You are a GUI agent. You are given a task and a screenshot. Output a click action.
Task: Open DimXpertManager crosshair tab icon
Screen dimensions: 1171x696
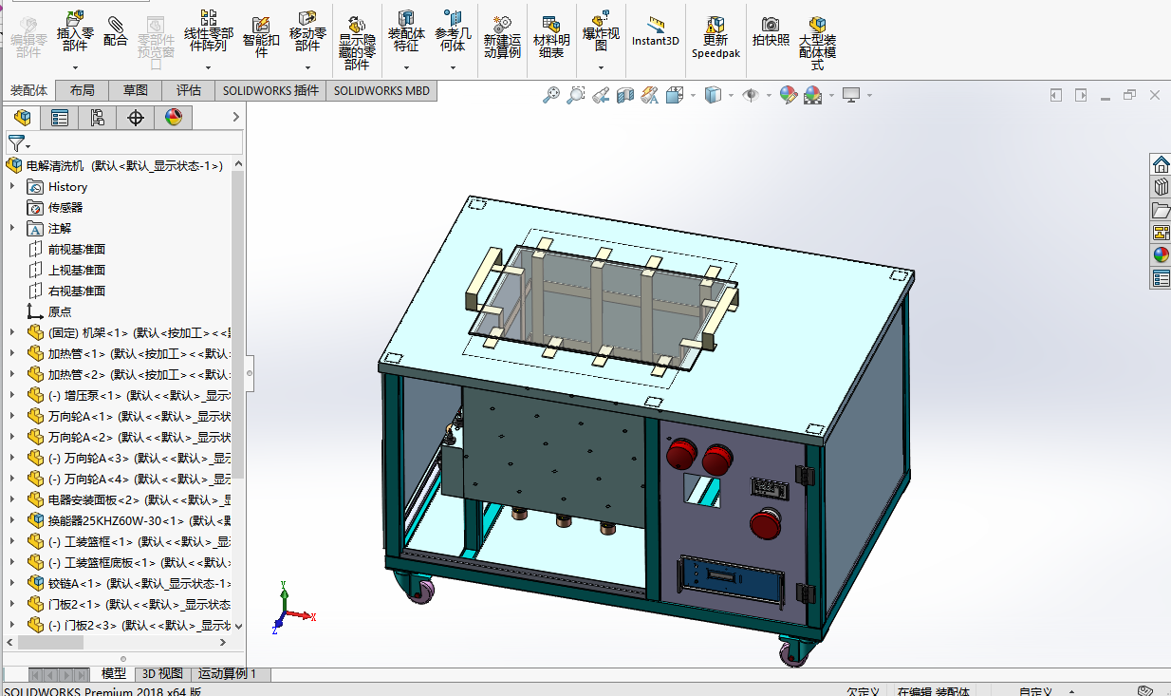tap(136, 117)
